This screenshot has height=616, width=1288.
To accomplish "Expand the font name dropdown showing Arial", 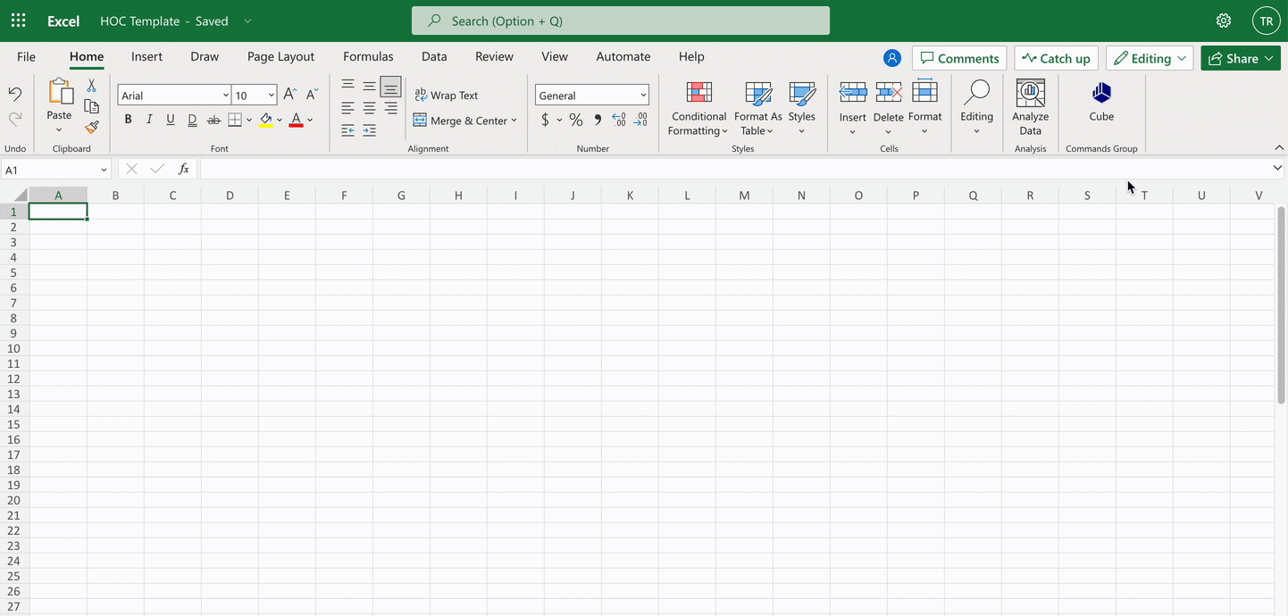I will (x=226, y=96).
